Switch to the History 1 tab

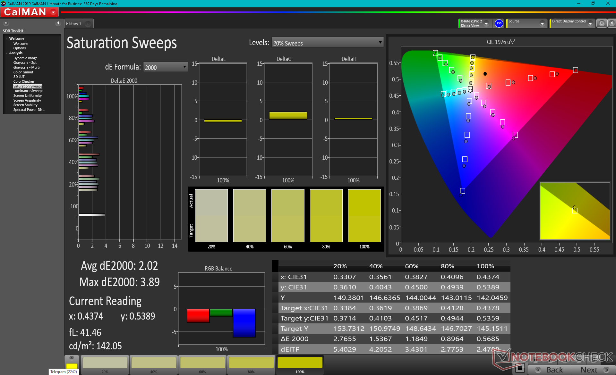tap(73, 24)
